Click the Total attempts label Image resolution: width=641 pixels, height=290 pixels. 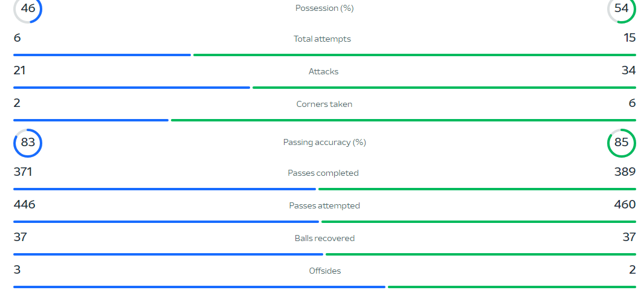pos(322,39)
